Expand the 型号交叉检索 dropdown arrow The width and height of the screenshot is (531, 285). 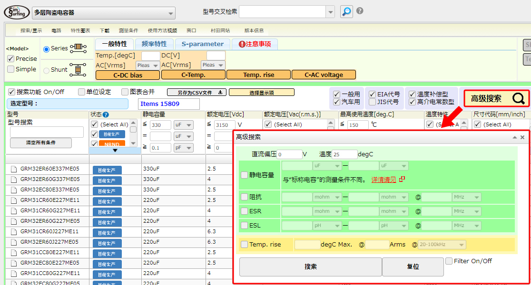pyautogui.click(x=331, y=12)
